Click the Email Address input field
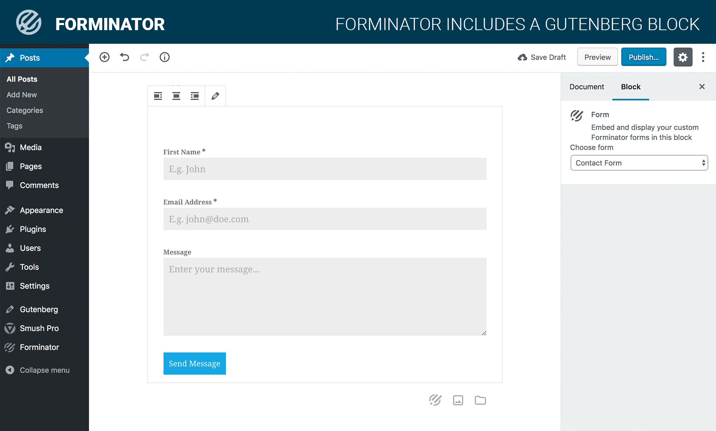Screen dimensions: 716x431 point(324,219)
